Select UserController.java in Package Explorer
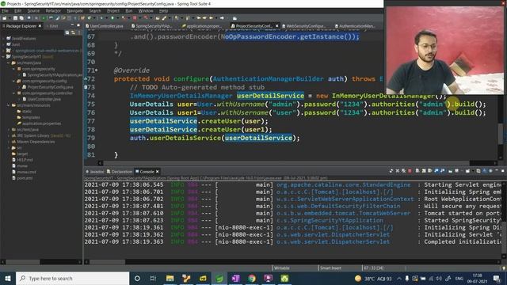 click(44, 99)
